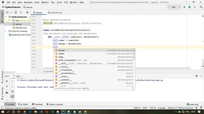Move down the stack trace arrow

click(x=12, y=86)
